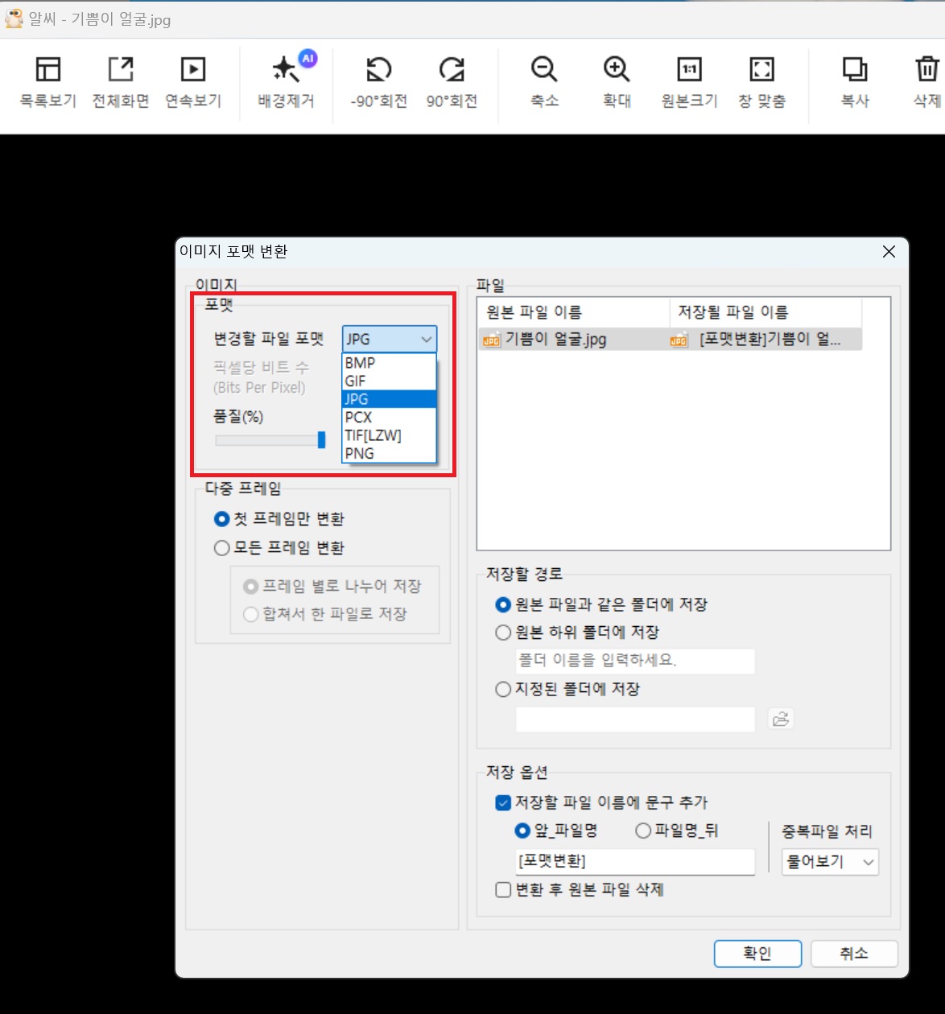The height and width of the screenshot is (1014, 945).
Task: Activate the AI 배경제거 background removal tool
Action: pyautogui.click(x=287, y=80)
